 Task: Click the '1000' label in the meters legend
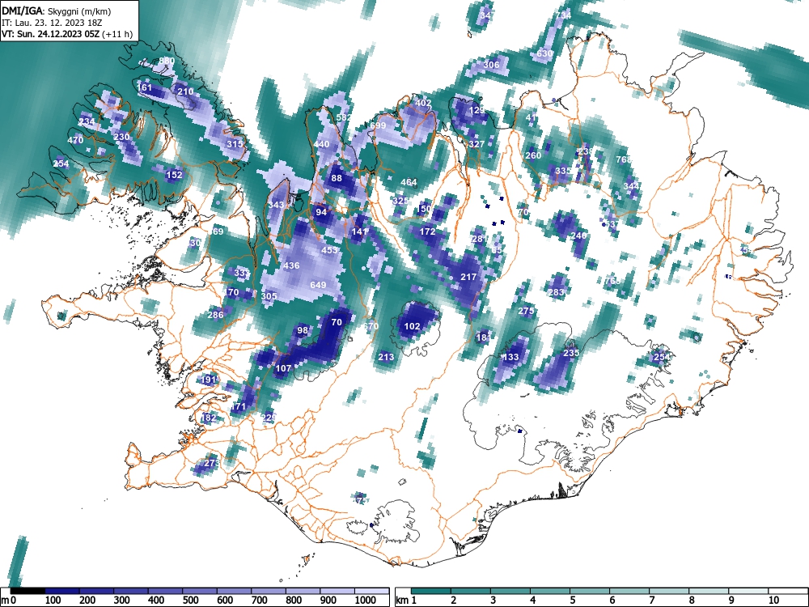point(366,601)
